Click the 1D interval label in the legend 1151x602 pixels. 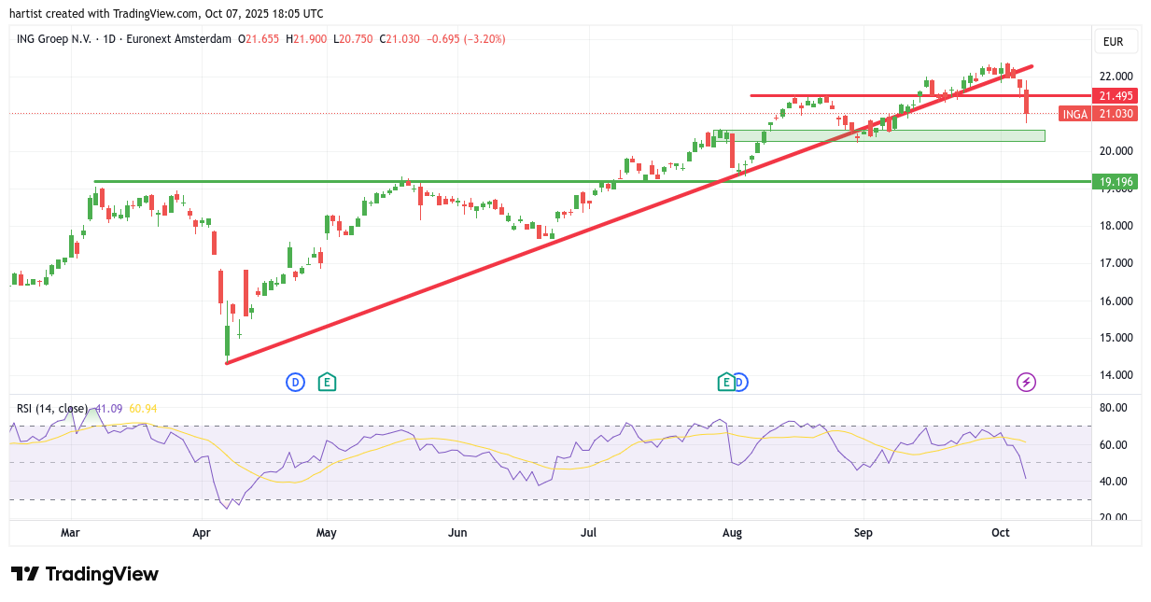[111, 39]
